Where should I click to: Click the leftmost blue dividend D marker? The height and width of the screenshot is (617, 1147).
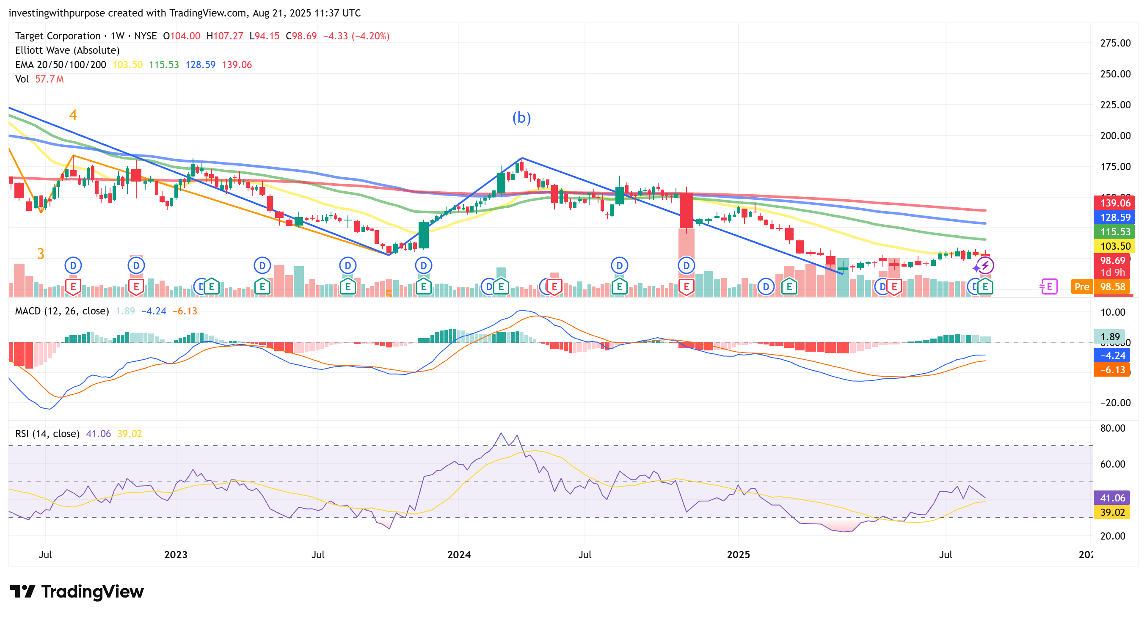click(73, 266)
